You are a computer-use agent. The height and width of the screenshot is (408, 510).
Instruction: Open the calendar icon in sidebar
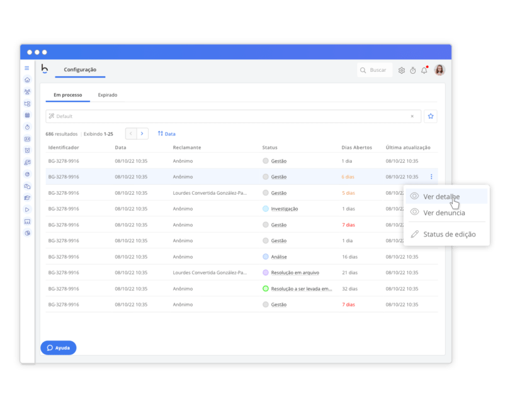(27, 115)
